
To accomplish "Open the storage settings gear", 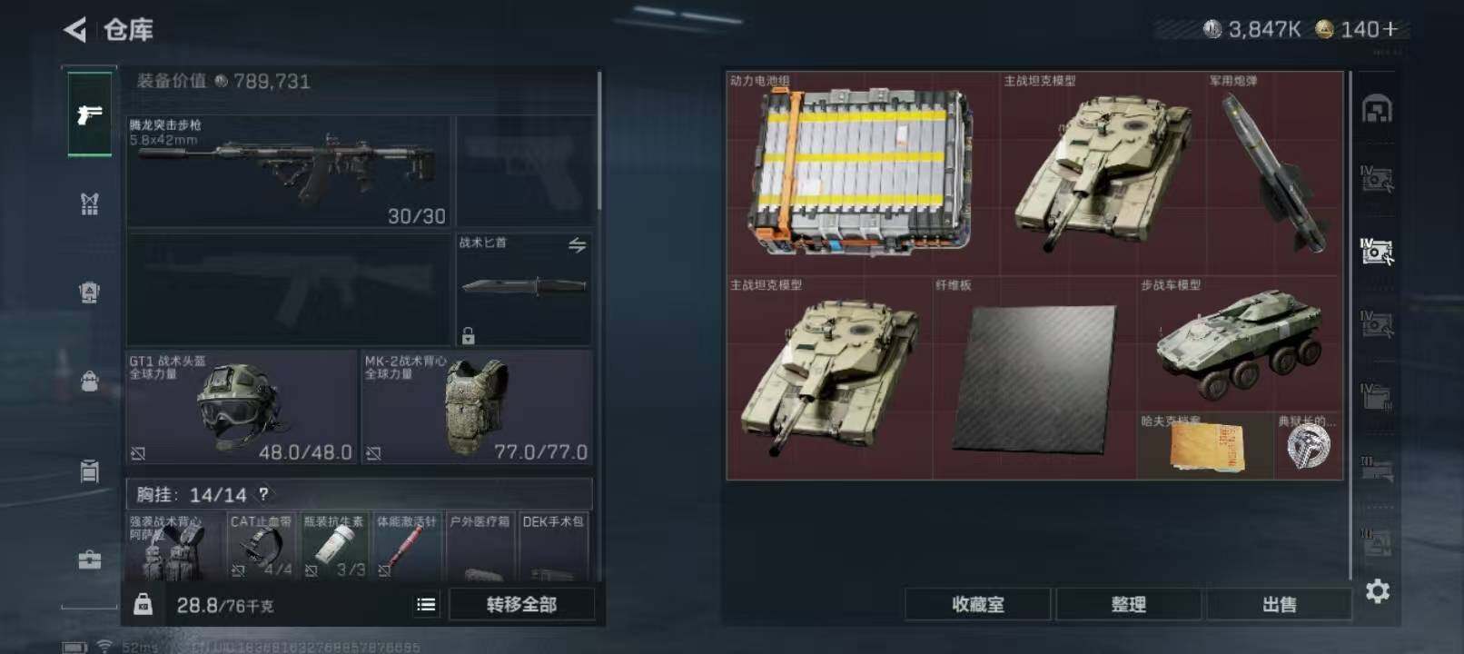I will point(1378,591).
